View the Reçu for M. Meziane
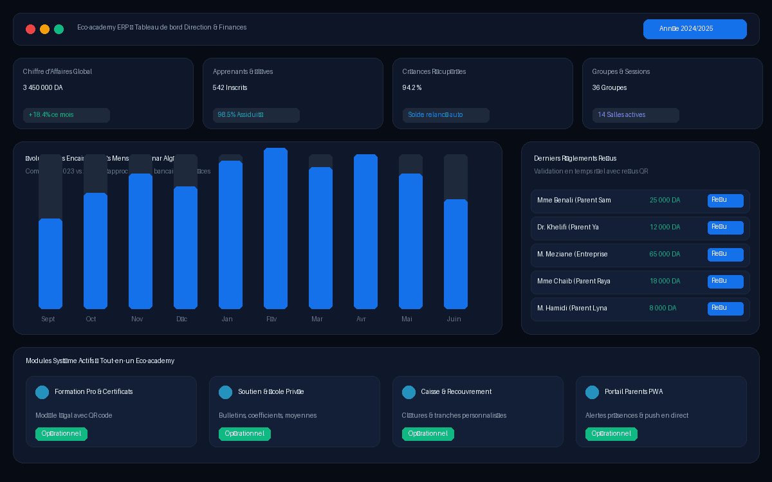The width and height of the screenshot is (772, 482). [x=726, y=254]
